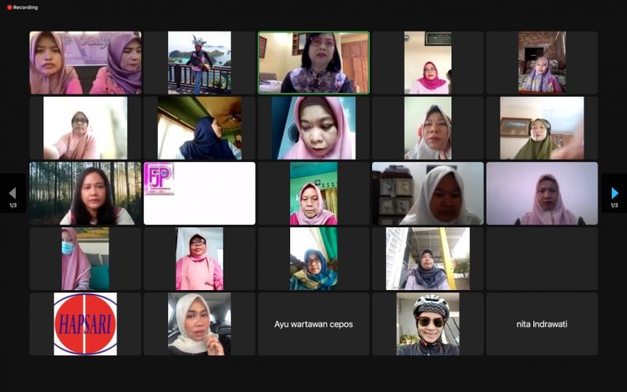Go to next gallery page arrow
Screen dimensions: 627x392
(x=615, y=192)
